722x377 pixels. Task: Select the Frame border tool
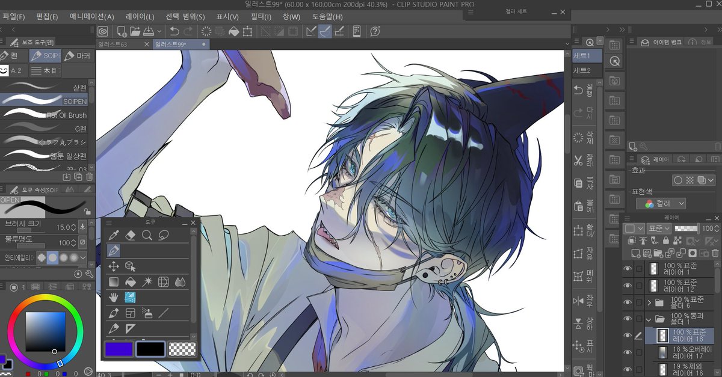pos(130,313)
